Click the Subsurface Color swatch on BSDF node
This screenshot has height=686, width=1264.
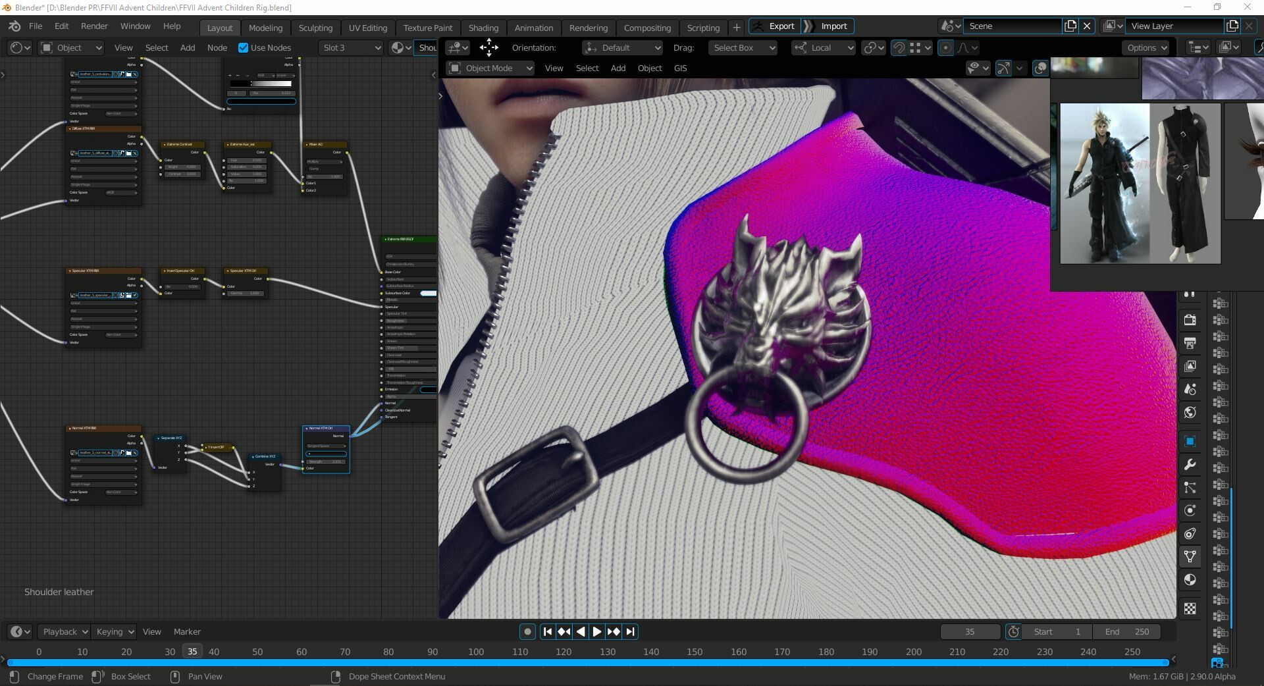(x=428, y=293)
